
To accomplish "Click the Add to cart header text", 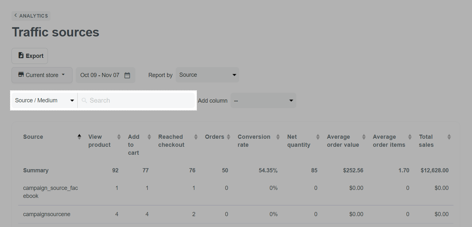I will 134,145.
